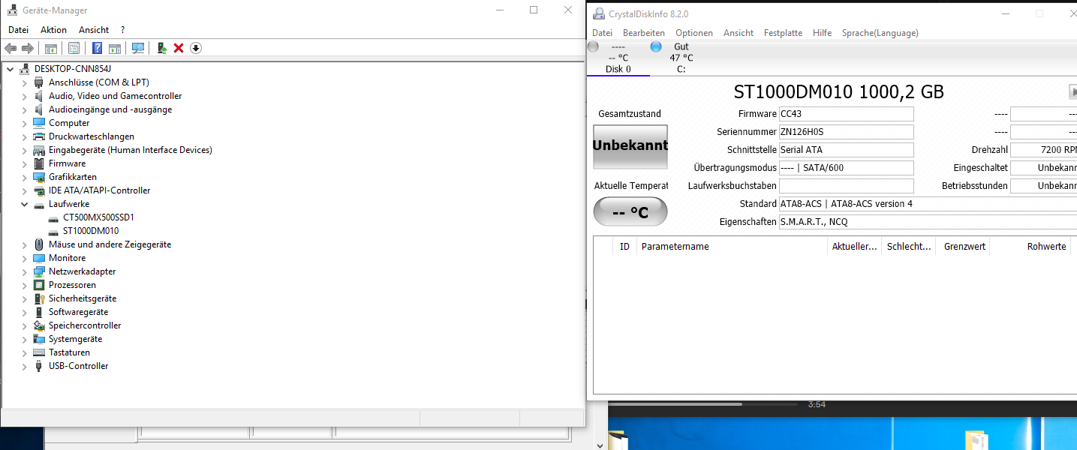
Task: Select ST1000DM010 drive in tree
Action: tap(91, 231)
